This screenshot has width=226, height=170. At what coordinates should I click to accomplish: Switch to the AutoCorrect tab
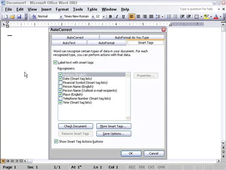pyautogui.click(x=75, y=38)
